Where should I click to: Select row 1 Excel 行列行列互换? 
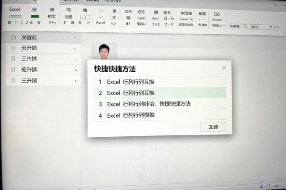click(160, 82)
